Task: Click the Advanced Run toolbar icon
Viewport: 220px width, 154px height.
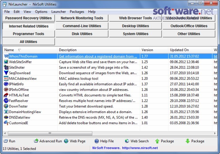Action: (x=36, y=141)
